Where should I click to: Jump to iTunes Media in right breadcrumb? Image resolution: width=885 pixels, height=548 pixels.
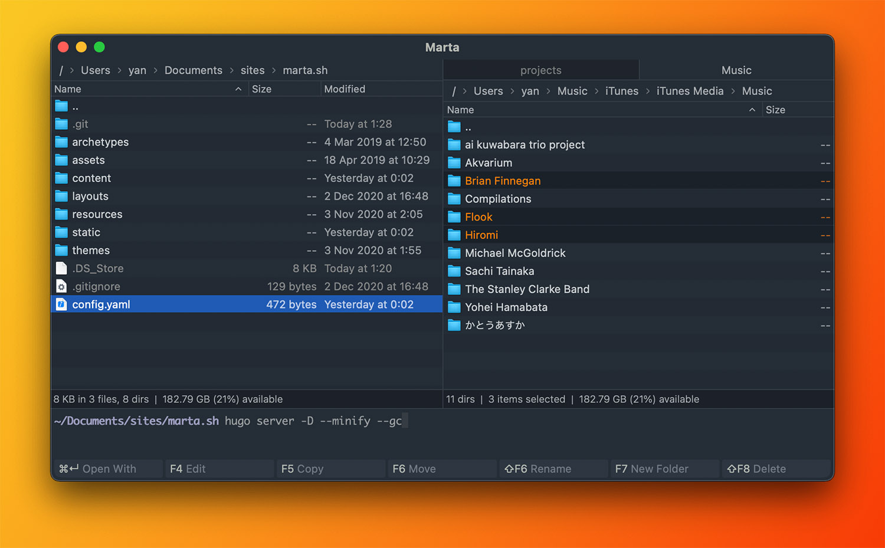click(x=690, y=91)
